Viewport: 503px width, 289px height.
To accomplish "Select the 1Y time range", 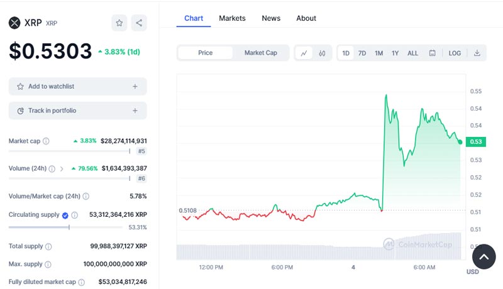I will (395, 53).
